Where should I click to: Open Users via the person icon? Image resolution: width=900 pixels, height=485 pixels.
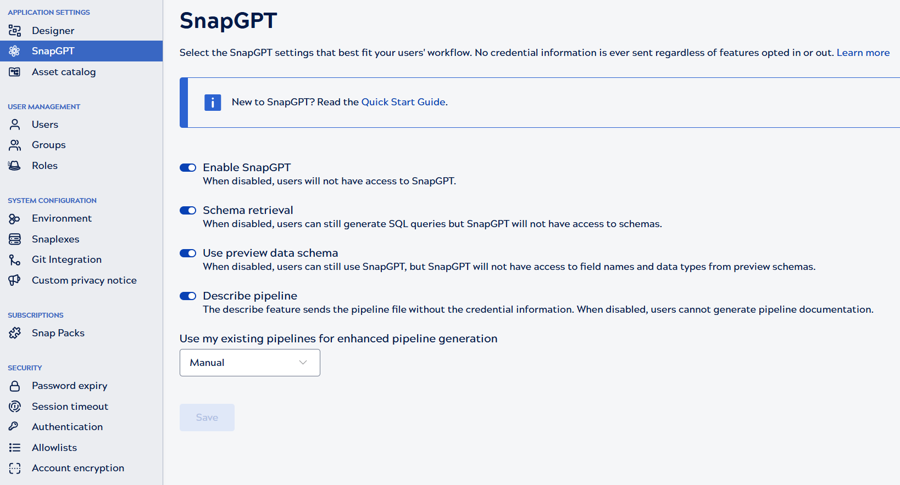[14, 124]
